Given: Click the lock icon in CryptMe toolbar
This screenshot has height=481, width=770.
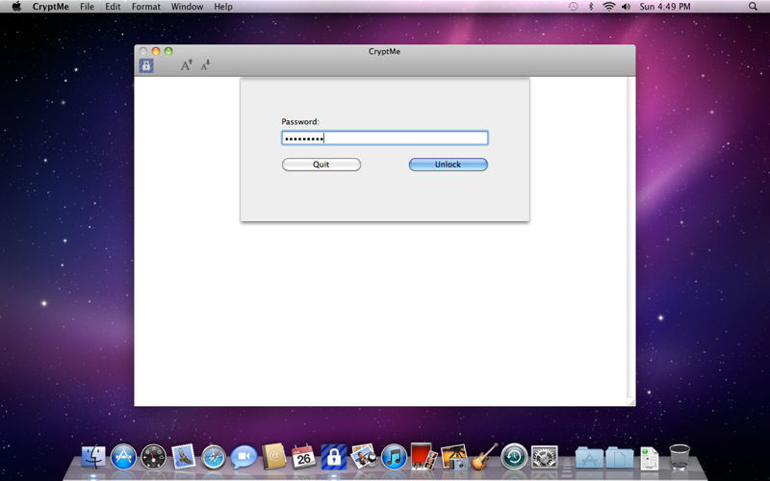Looking at the screenshot, I should 146,65.
